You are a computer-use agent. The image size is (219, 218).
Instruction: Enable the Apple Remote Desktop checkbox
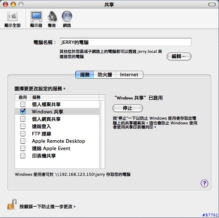click(x=23, y=141)
